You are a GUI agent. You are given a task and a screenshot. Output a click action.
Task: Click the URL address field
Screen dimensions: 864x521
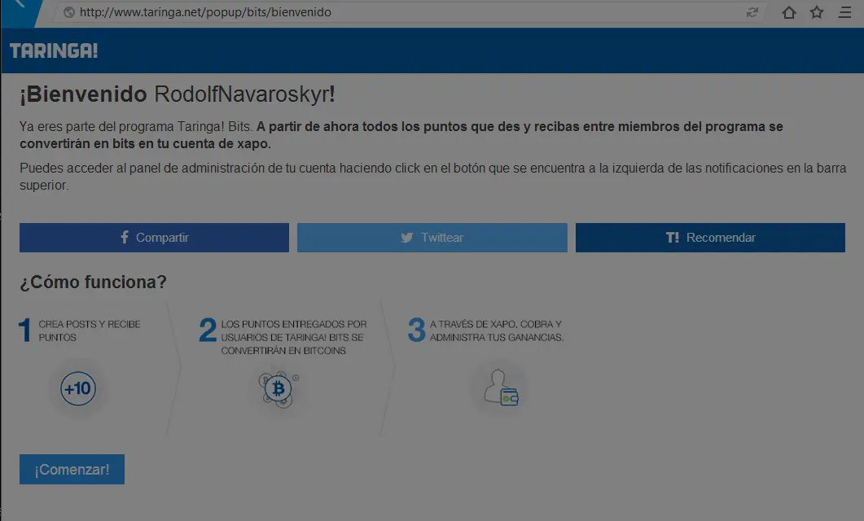click(x=408, y=12)
